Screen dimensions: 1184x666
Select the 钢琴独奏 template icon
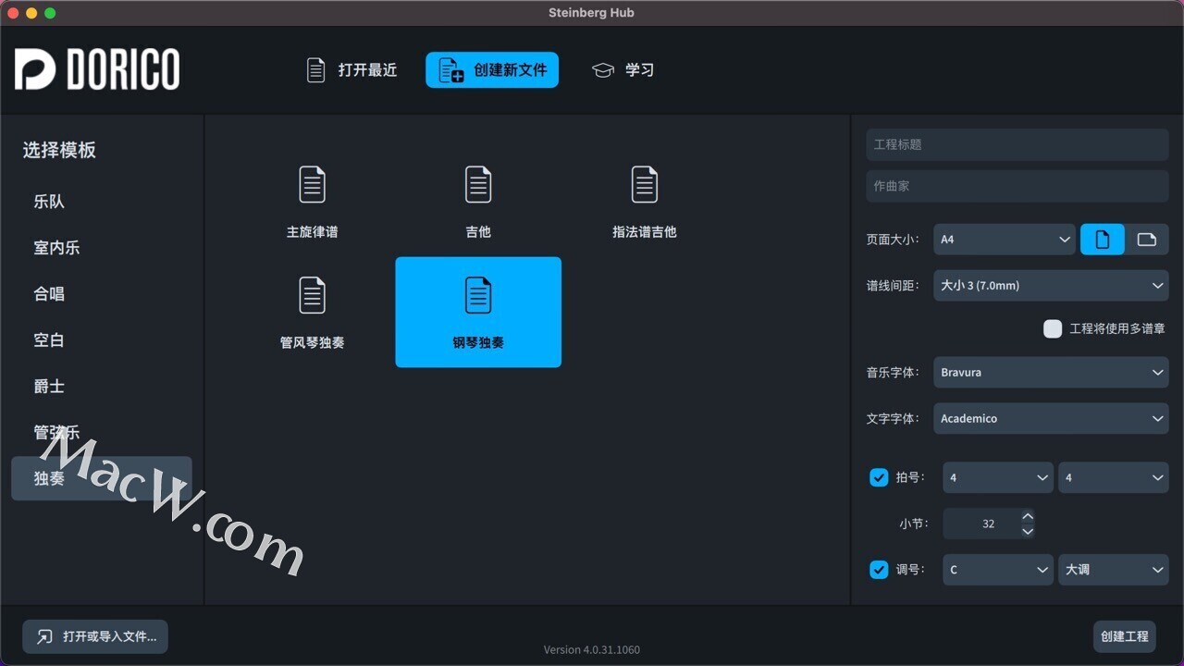[478, 295]
